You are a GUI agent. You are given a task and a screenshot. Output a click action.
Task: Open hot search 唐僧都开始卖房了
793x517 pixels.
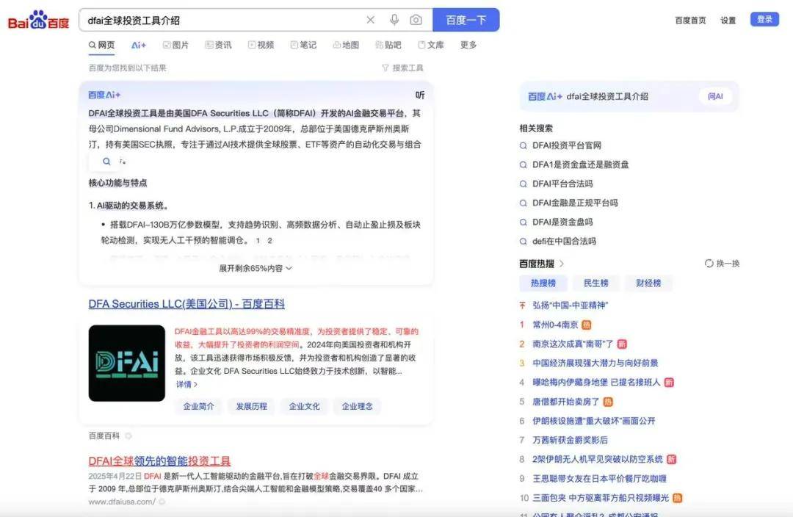coord(566,401)
